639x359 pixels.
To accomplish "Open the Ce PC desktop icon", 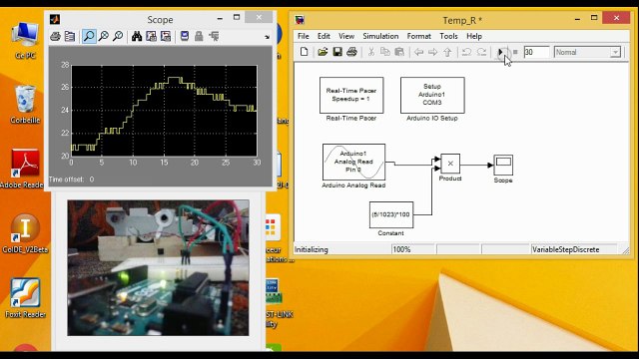I will [25, 41].
